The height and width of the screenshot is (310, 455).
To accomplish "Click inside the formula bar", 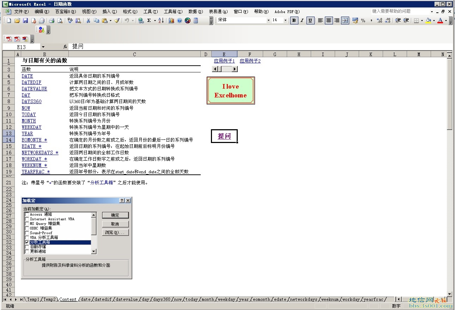I will pyautogui.click(x=261, y=47).
